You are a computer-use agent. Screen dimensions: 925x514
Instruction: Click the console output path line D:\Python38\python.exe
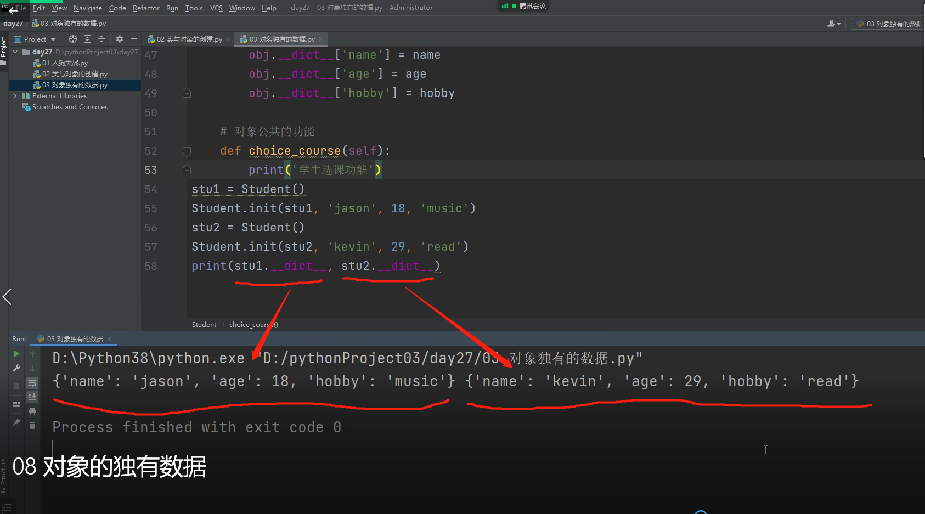347,358
